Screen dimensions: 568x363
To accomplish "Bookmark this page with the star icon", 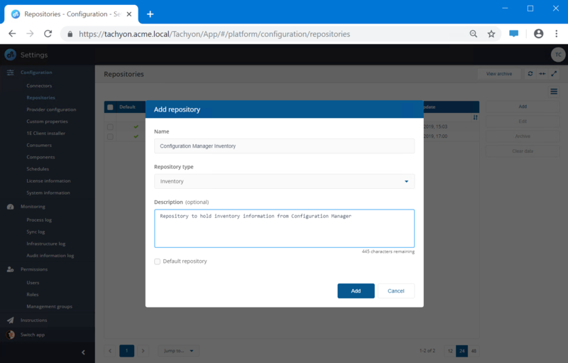I will 491,33.
